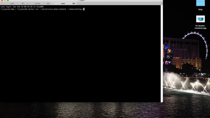Open the blog folder on desktop
210x118 pixels.
[x=200, y=3]
